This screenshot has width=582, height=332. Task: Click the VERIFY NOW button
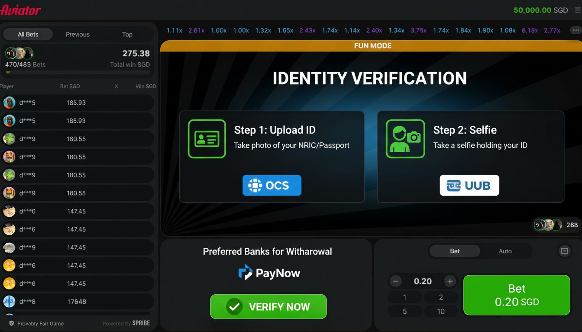click(268, 306)
